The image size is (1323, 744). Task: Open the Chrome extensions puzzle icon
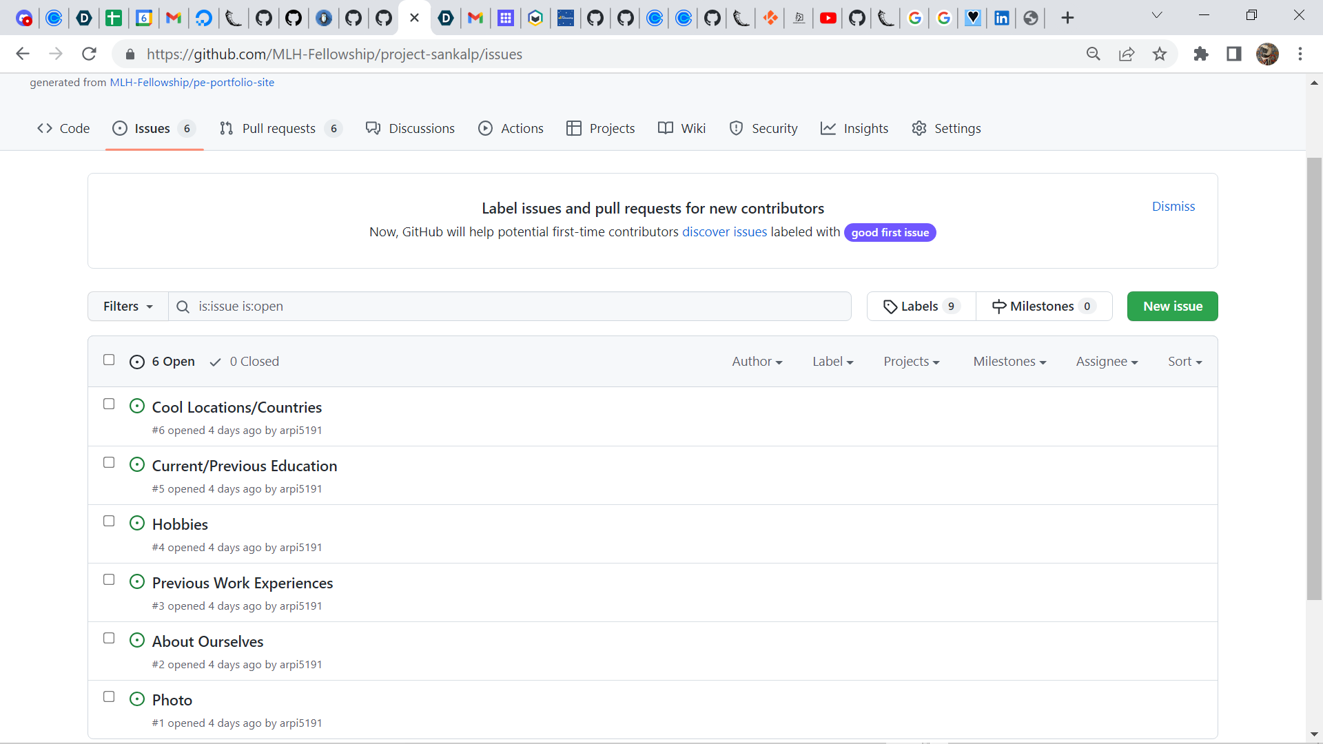click(x=1201, y=54)
